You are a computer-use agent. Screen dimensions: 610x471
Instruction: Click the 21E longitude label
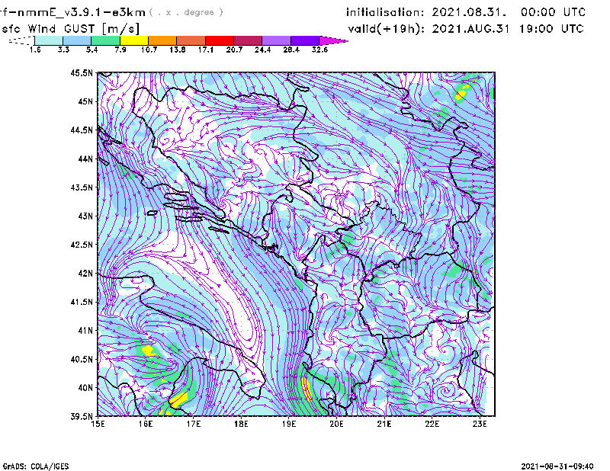[384, 424]
